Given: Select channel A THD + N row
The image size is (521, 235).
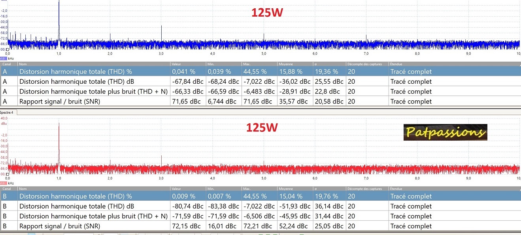Looking at the screenshot, I should [93, 92].
